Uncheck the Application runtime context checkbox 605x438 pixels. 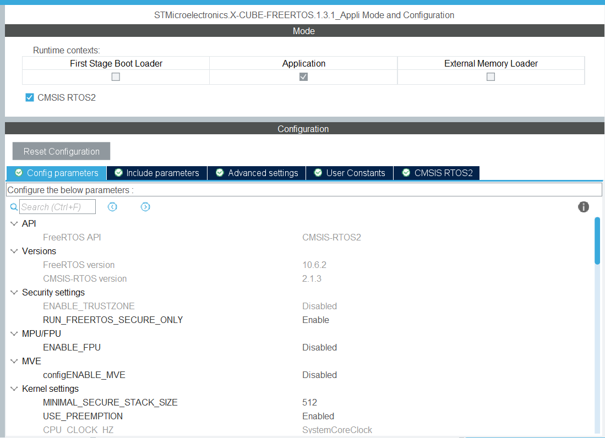click(303, 76)
